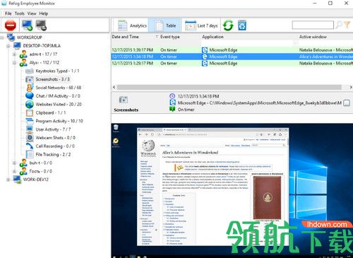Open Chat / IM Activity log
This screenshot has width=353, height=258.
coord(58,96)
